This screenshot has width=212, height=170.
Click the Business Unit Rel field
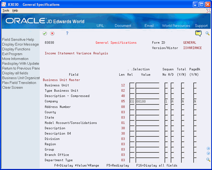(x=132, y=85)
